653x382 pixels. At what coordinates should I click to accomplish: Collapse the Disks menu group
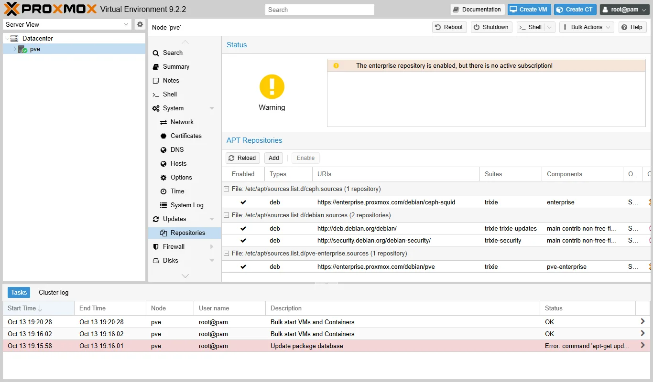pos(212,261)
